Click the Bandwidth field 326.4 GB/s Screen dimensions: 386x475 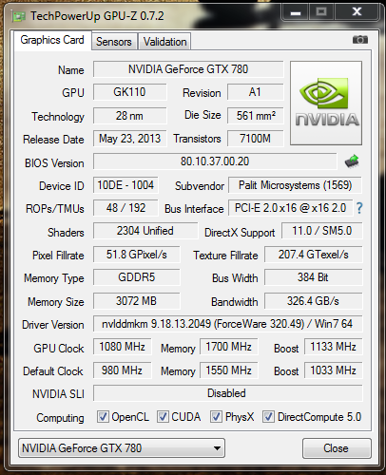tap(313, 301)
